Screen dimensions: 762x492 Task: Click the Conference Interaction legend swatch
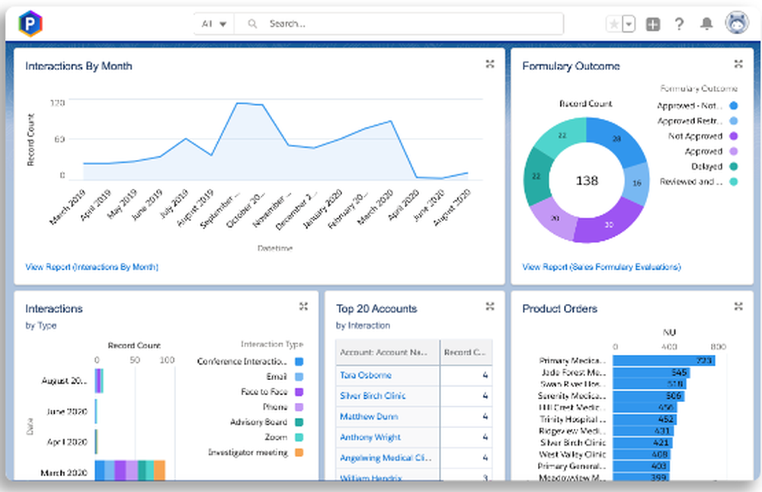[299, 361]
